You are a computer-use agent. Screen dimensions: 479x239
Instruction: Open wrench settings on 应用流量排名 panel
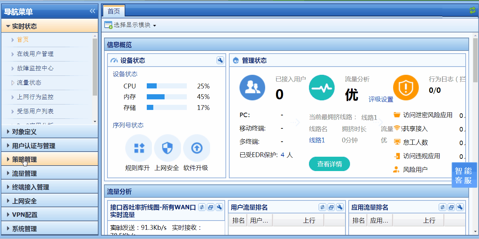tap(460, 207)
